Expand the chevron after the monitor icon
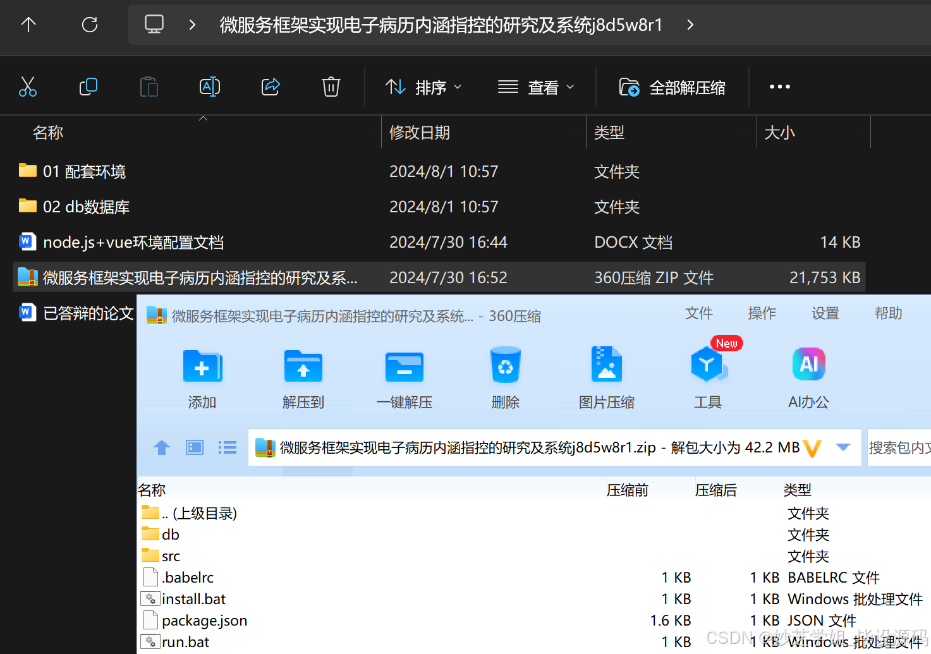 click(x=192, y=25)
